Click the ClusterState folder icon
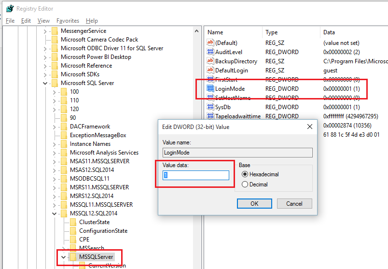388x269 pixels. [x=73, y=222]
